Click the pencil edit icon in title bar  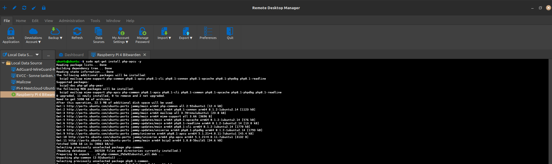click(x=14, y=8)
